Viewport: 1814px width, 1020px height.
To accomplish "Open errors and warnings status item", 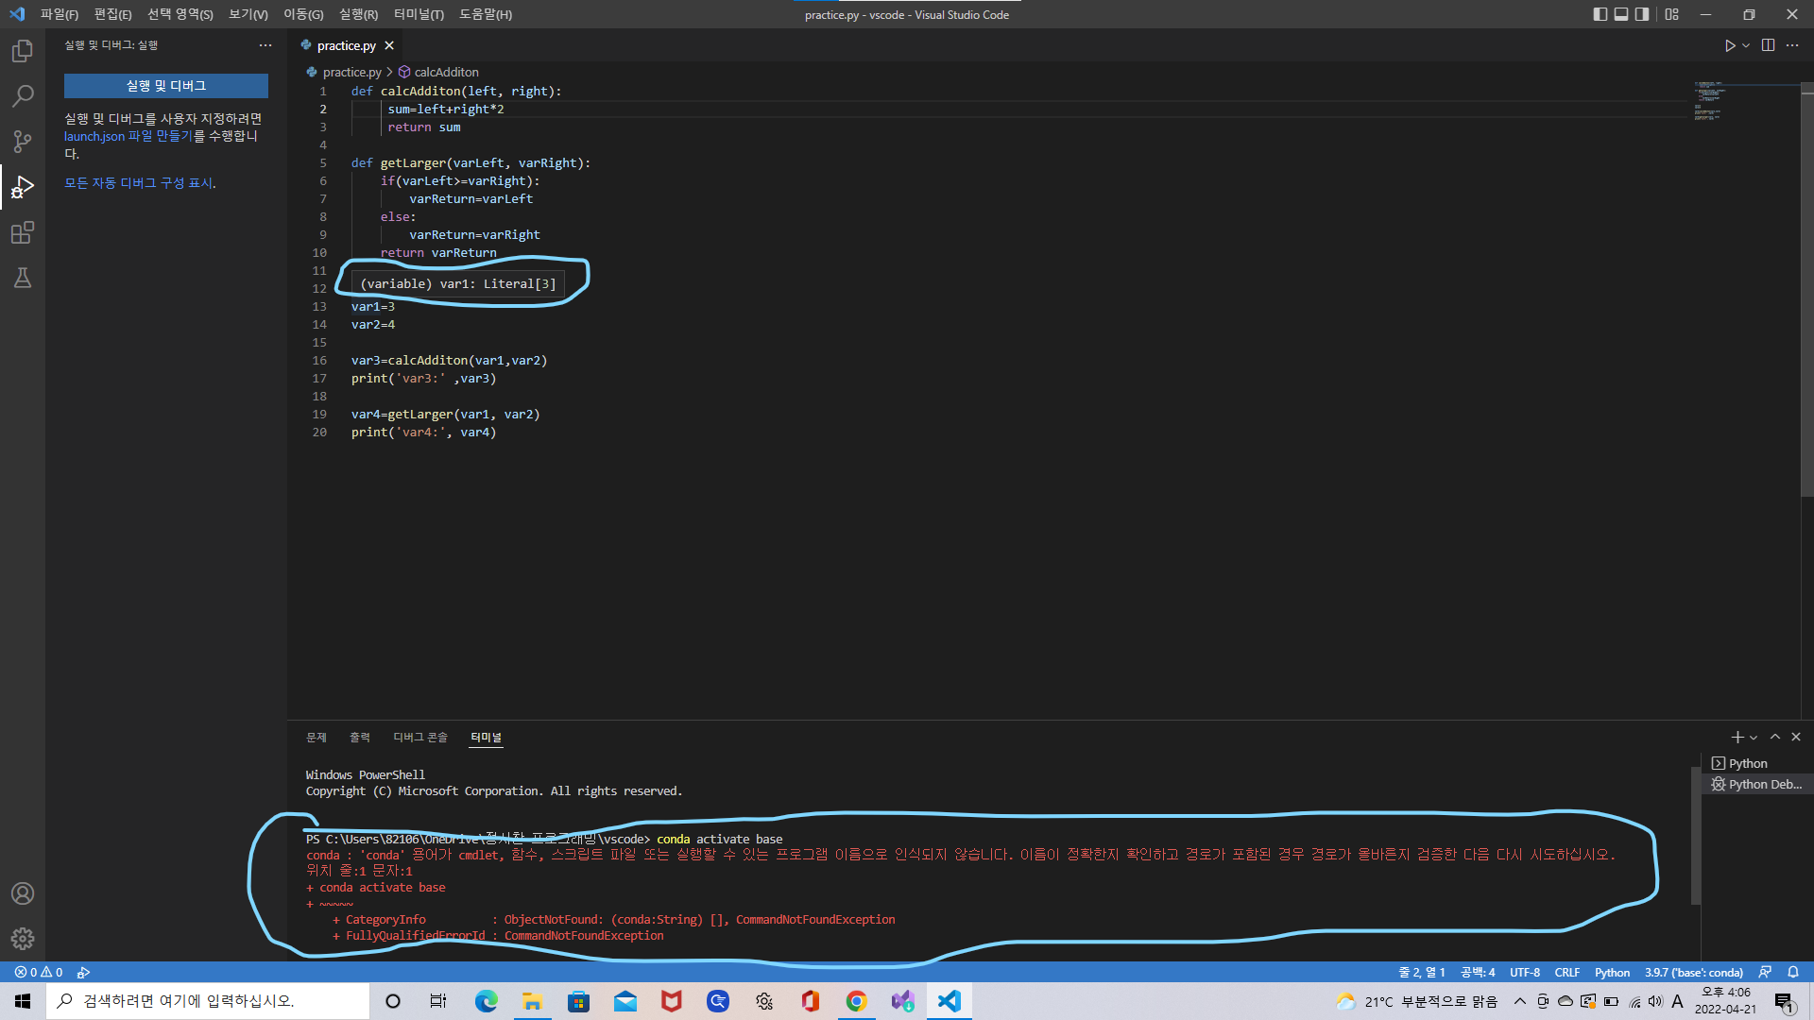I will click(39, 972).
